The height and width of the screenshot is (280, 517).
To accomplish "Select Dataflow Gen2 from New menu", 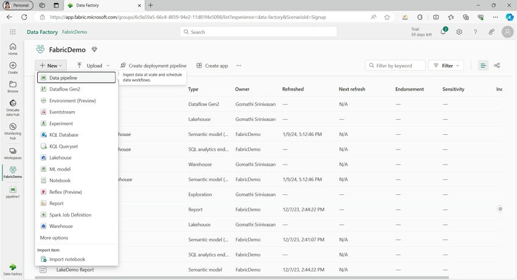I will coord(77,89).
